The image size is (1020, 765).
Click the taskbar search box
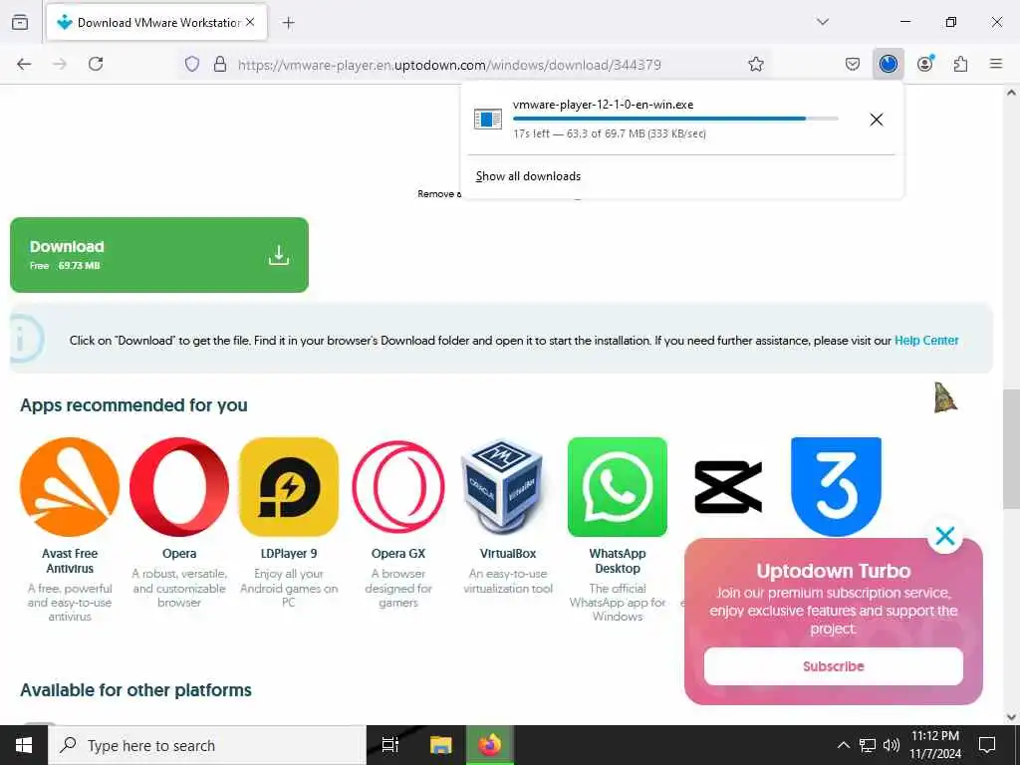pos(207,745)
